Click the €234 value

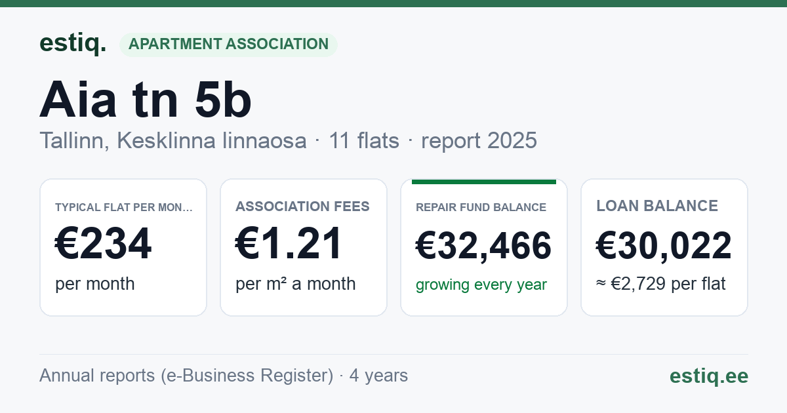point(104,244)
